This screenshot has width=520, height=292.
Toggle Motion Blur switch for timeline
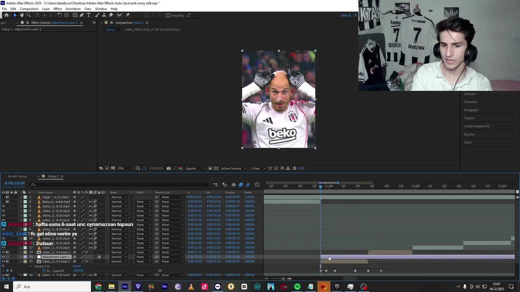click(x=248, y=185)
